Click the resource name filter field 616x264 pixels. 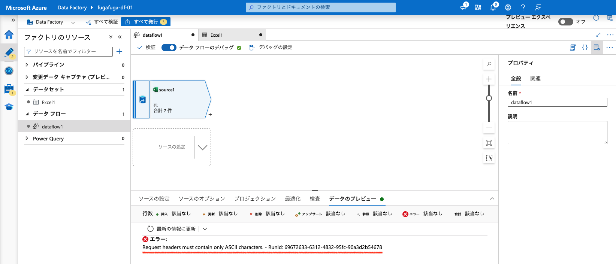point(68,52)
